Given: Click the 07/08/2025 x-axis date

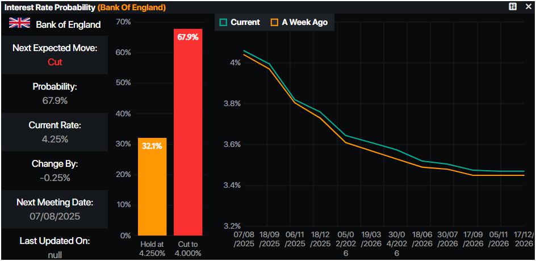Looking at the screenshot, I should pyautogui.click(x=244, y=239).
